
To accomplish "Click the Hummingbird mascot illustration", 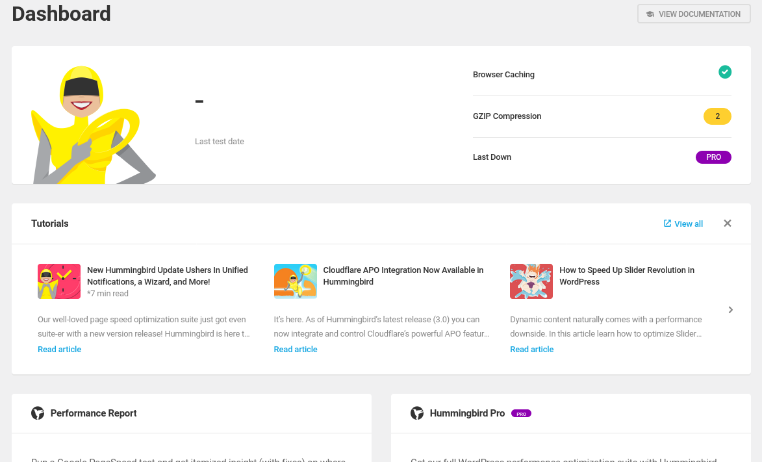I will click(x=92, y=125).
